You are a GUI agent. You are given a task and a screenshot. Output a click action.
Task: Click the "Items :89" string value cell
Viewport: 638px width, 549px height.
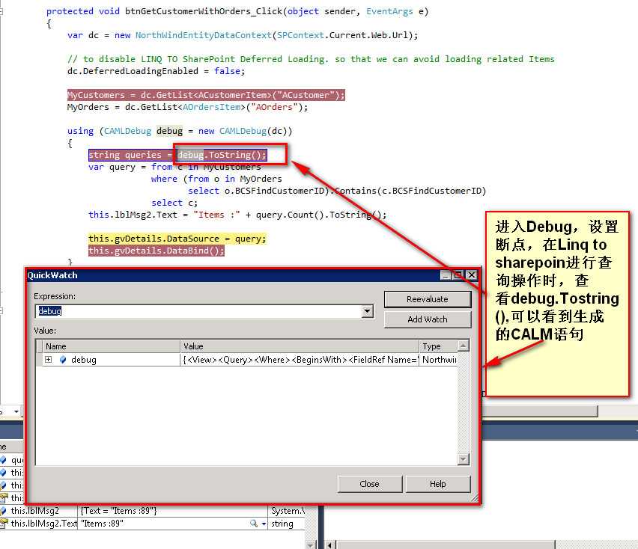pos(162,524)
